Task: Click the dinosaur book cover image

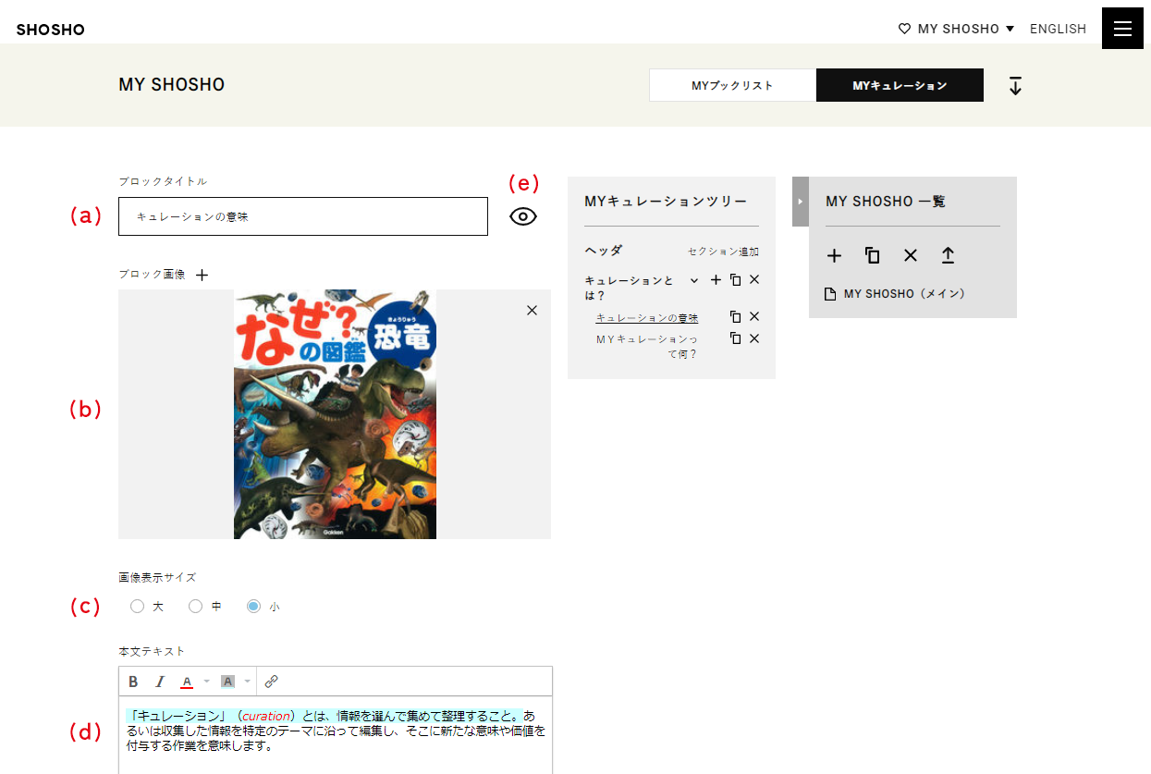Action: pyautogui.click(x=335, y=414)
